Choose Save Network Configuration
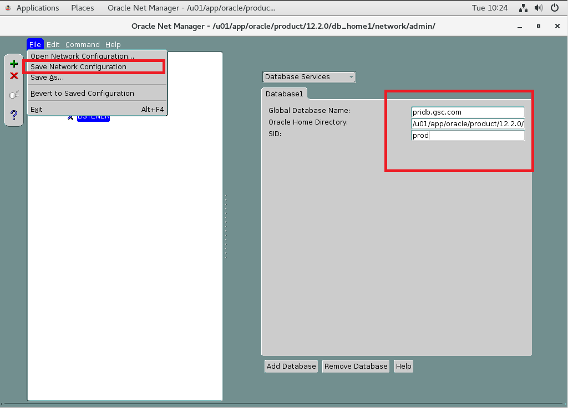This screenshot has width=568, height=408. pyautogui.click(x=97, y=67)
